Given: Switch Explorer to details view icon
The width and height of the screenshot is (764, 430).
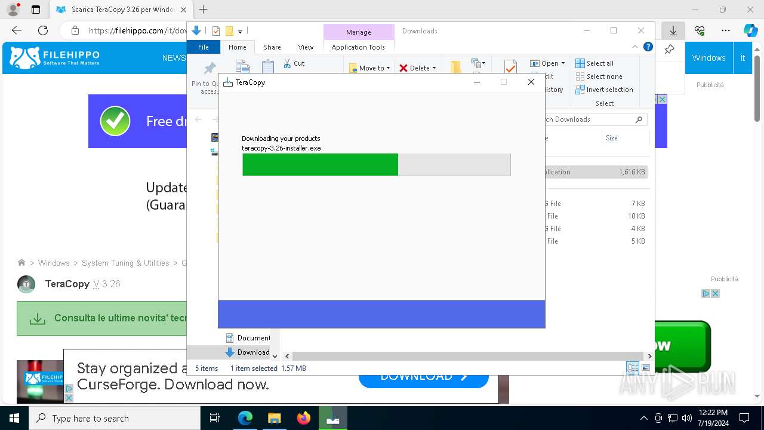Looking at the screenshot, I should coord(633,368).
